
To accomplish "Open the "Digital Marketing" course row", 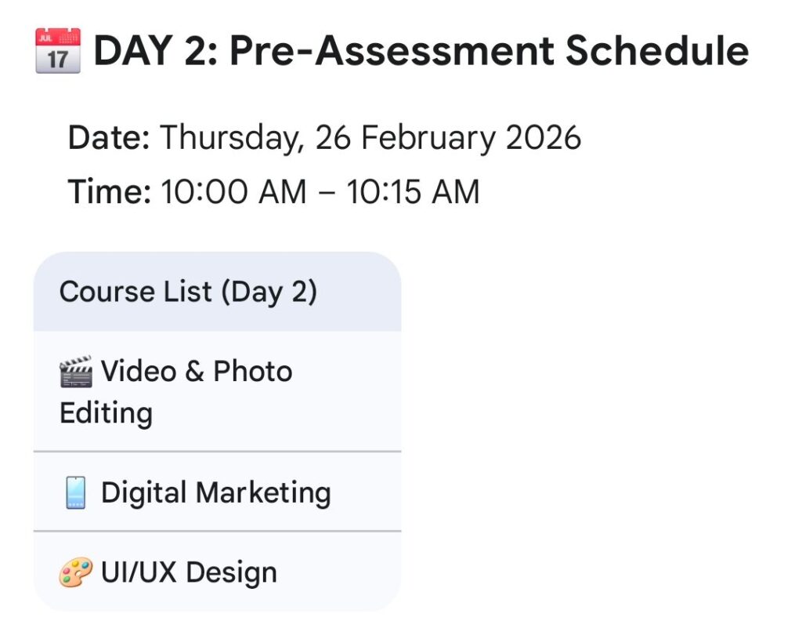I will point(216,493).
